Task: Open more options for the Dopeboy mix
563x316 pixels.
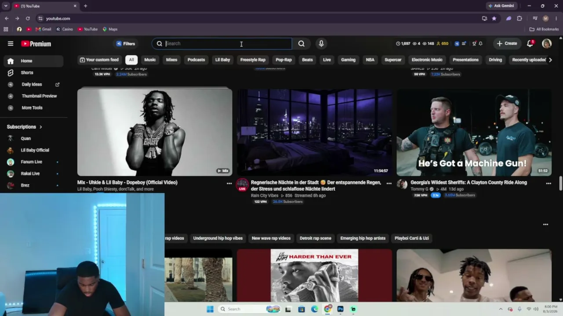Action: coord(229,183)
